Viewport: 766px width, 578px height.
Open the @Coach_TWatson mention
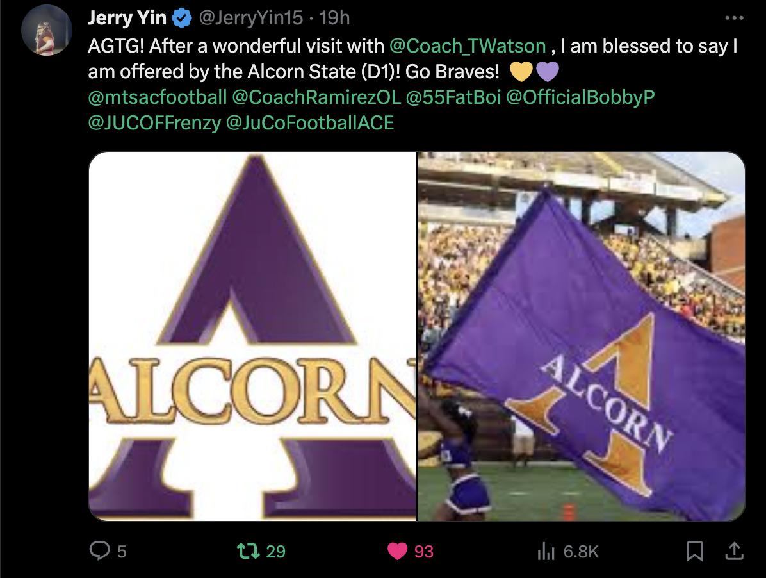click(468, 46)
